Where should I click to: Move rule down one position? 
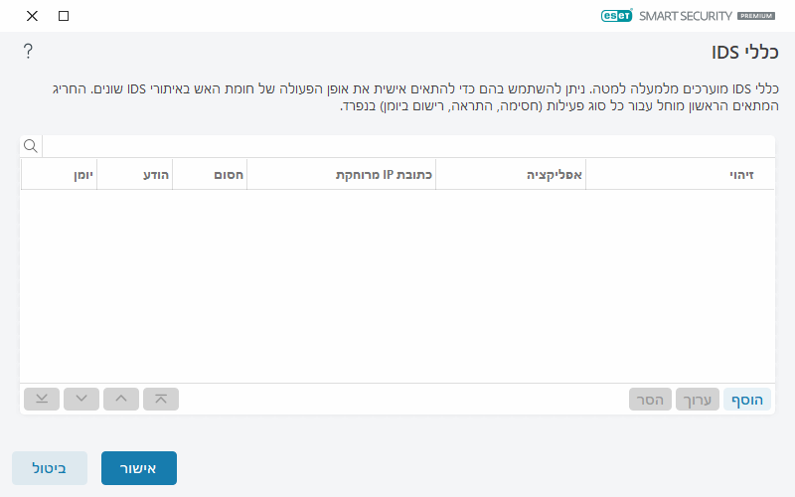click(81, 399)
